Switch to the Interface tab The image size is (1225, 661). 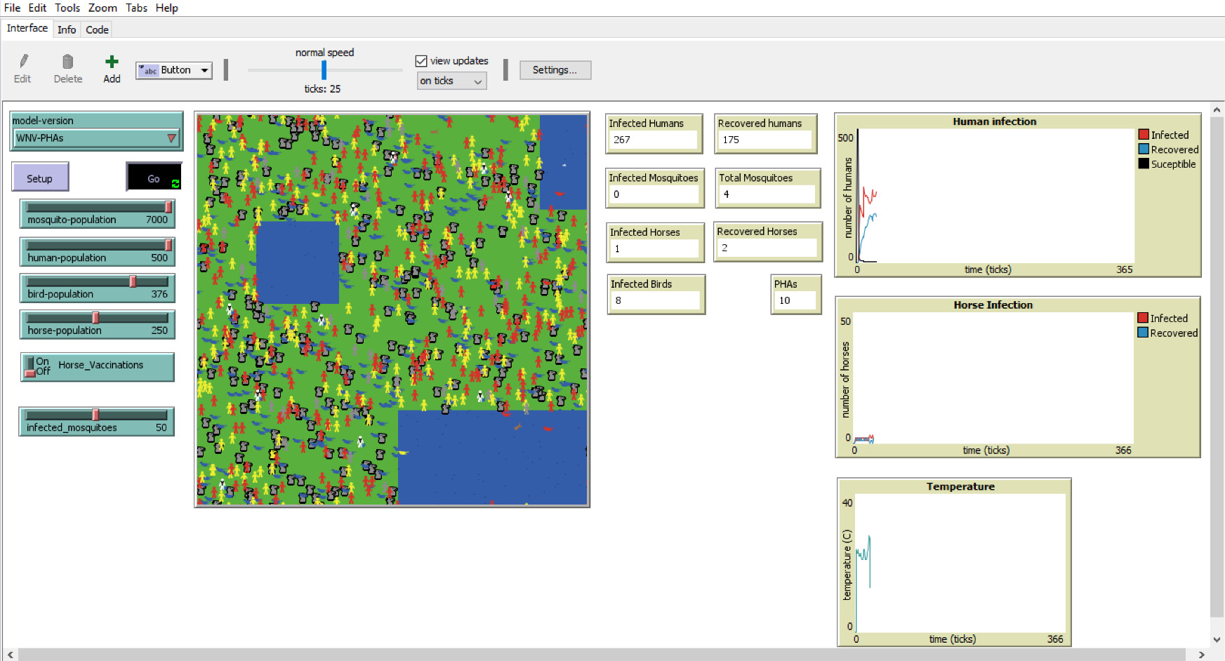click(x=27, y=28)
